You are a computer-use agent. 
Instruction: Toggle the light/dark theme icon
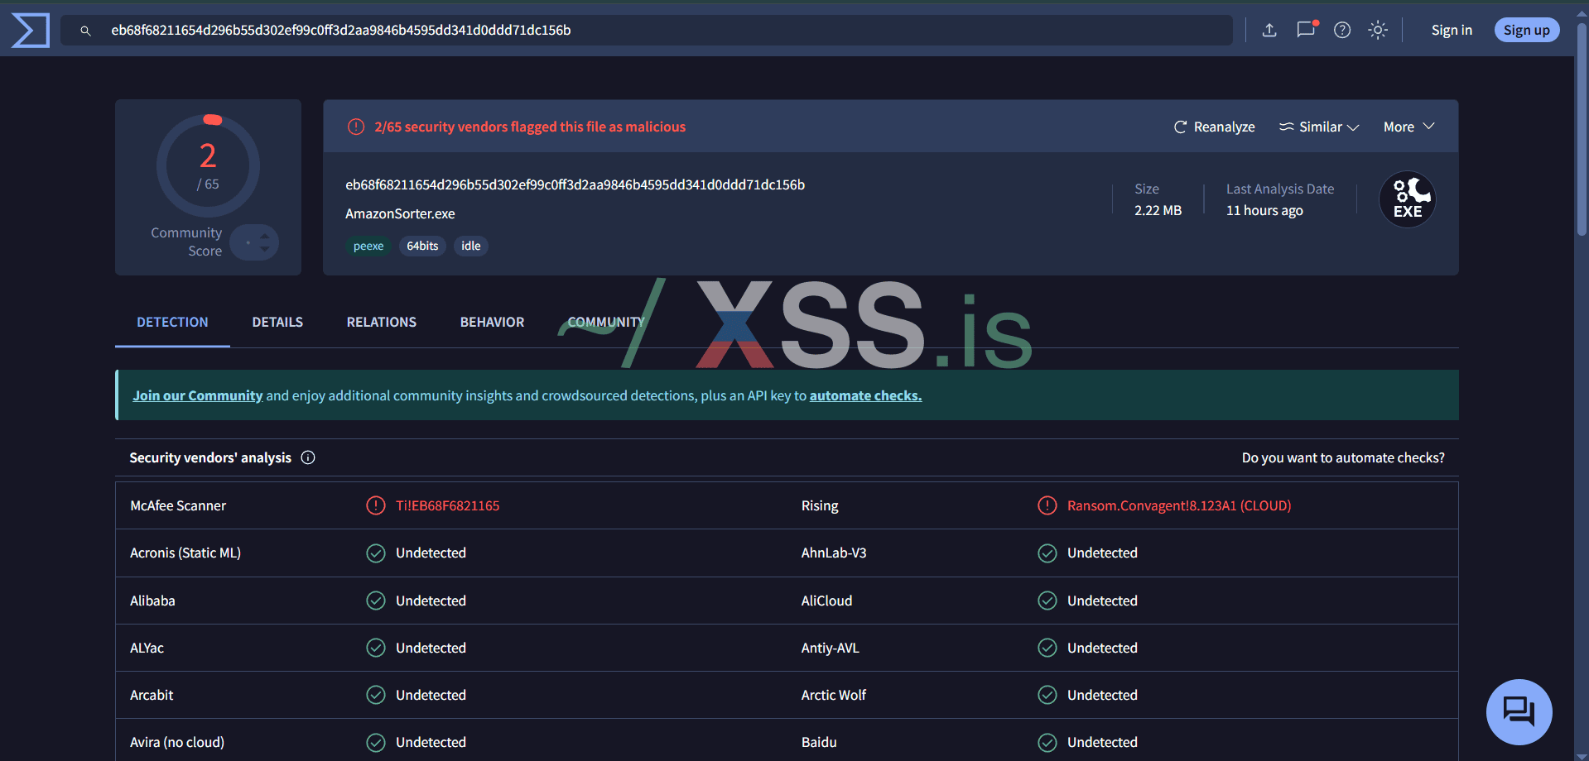[x=1377, y=31]
